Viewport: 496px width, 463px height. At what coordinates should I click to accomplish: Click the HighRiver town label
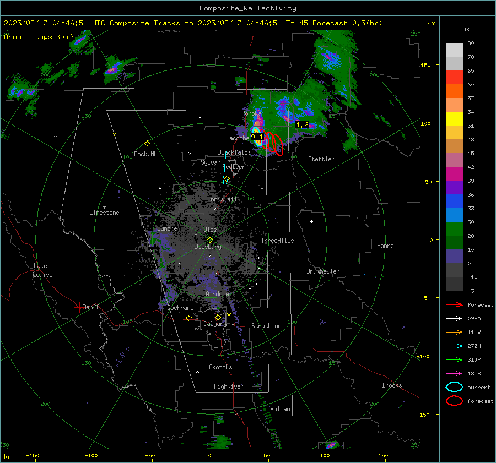[228, 386]
